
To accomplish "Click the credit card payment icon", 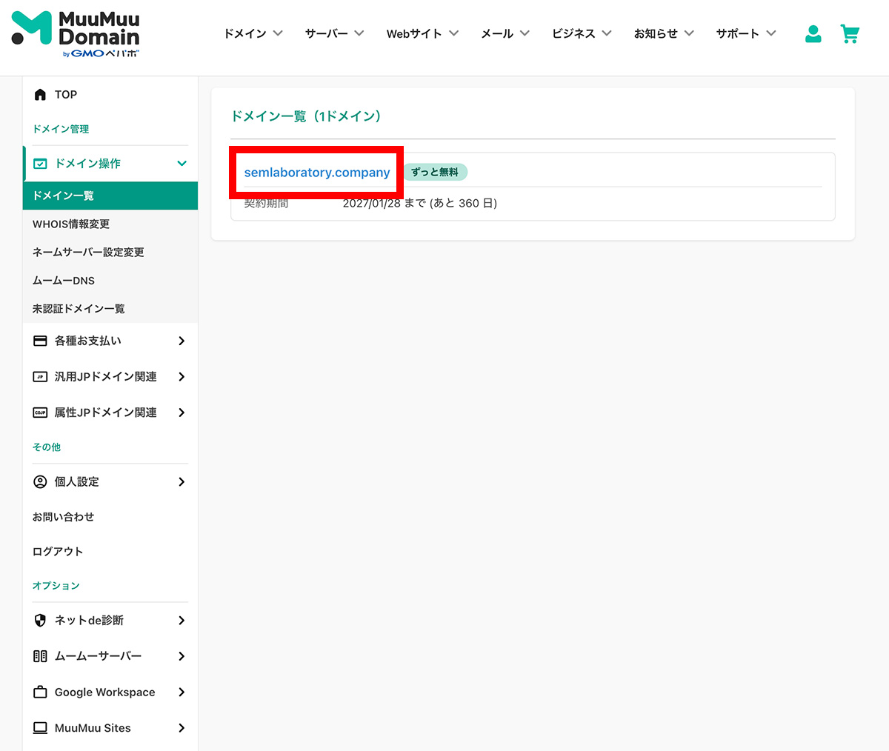I will [x=41, y=341].
